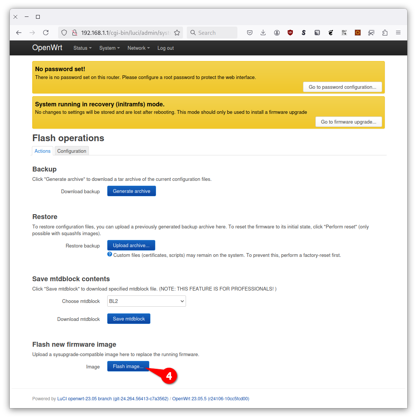
Task: Click Log out in the navigation bar
Action: click(x=165, y=48)
